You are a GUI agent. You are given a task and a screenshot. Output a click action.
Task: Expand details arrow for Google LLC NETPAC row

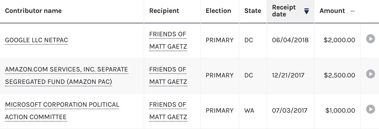tap(370, 40)
